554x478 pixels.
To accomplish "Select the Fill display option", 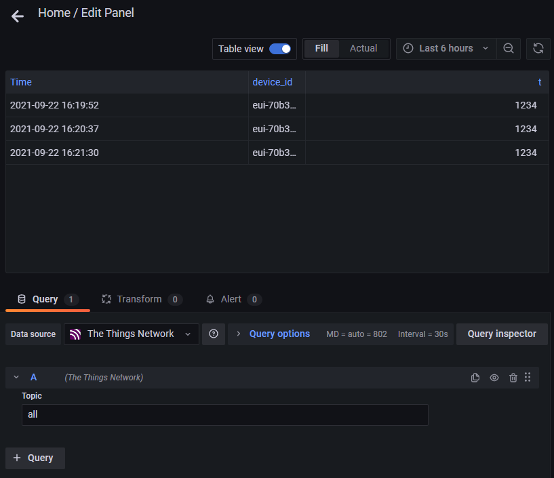I will (x=321, y=49).
